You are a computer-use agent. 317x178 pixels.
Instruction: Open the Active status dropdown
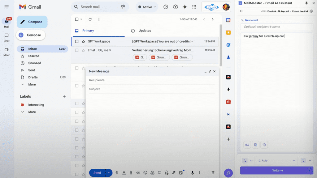[147, 7]
